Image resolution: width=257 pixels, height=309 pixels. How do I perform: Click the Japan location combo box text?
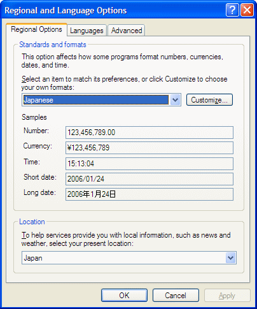33,258
